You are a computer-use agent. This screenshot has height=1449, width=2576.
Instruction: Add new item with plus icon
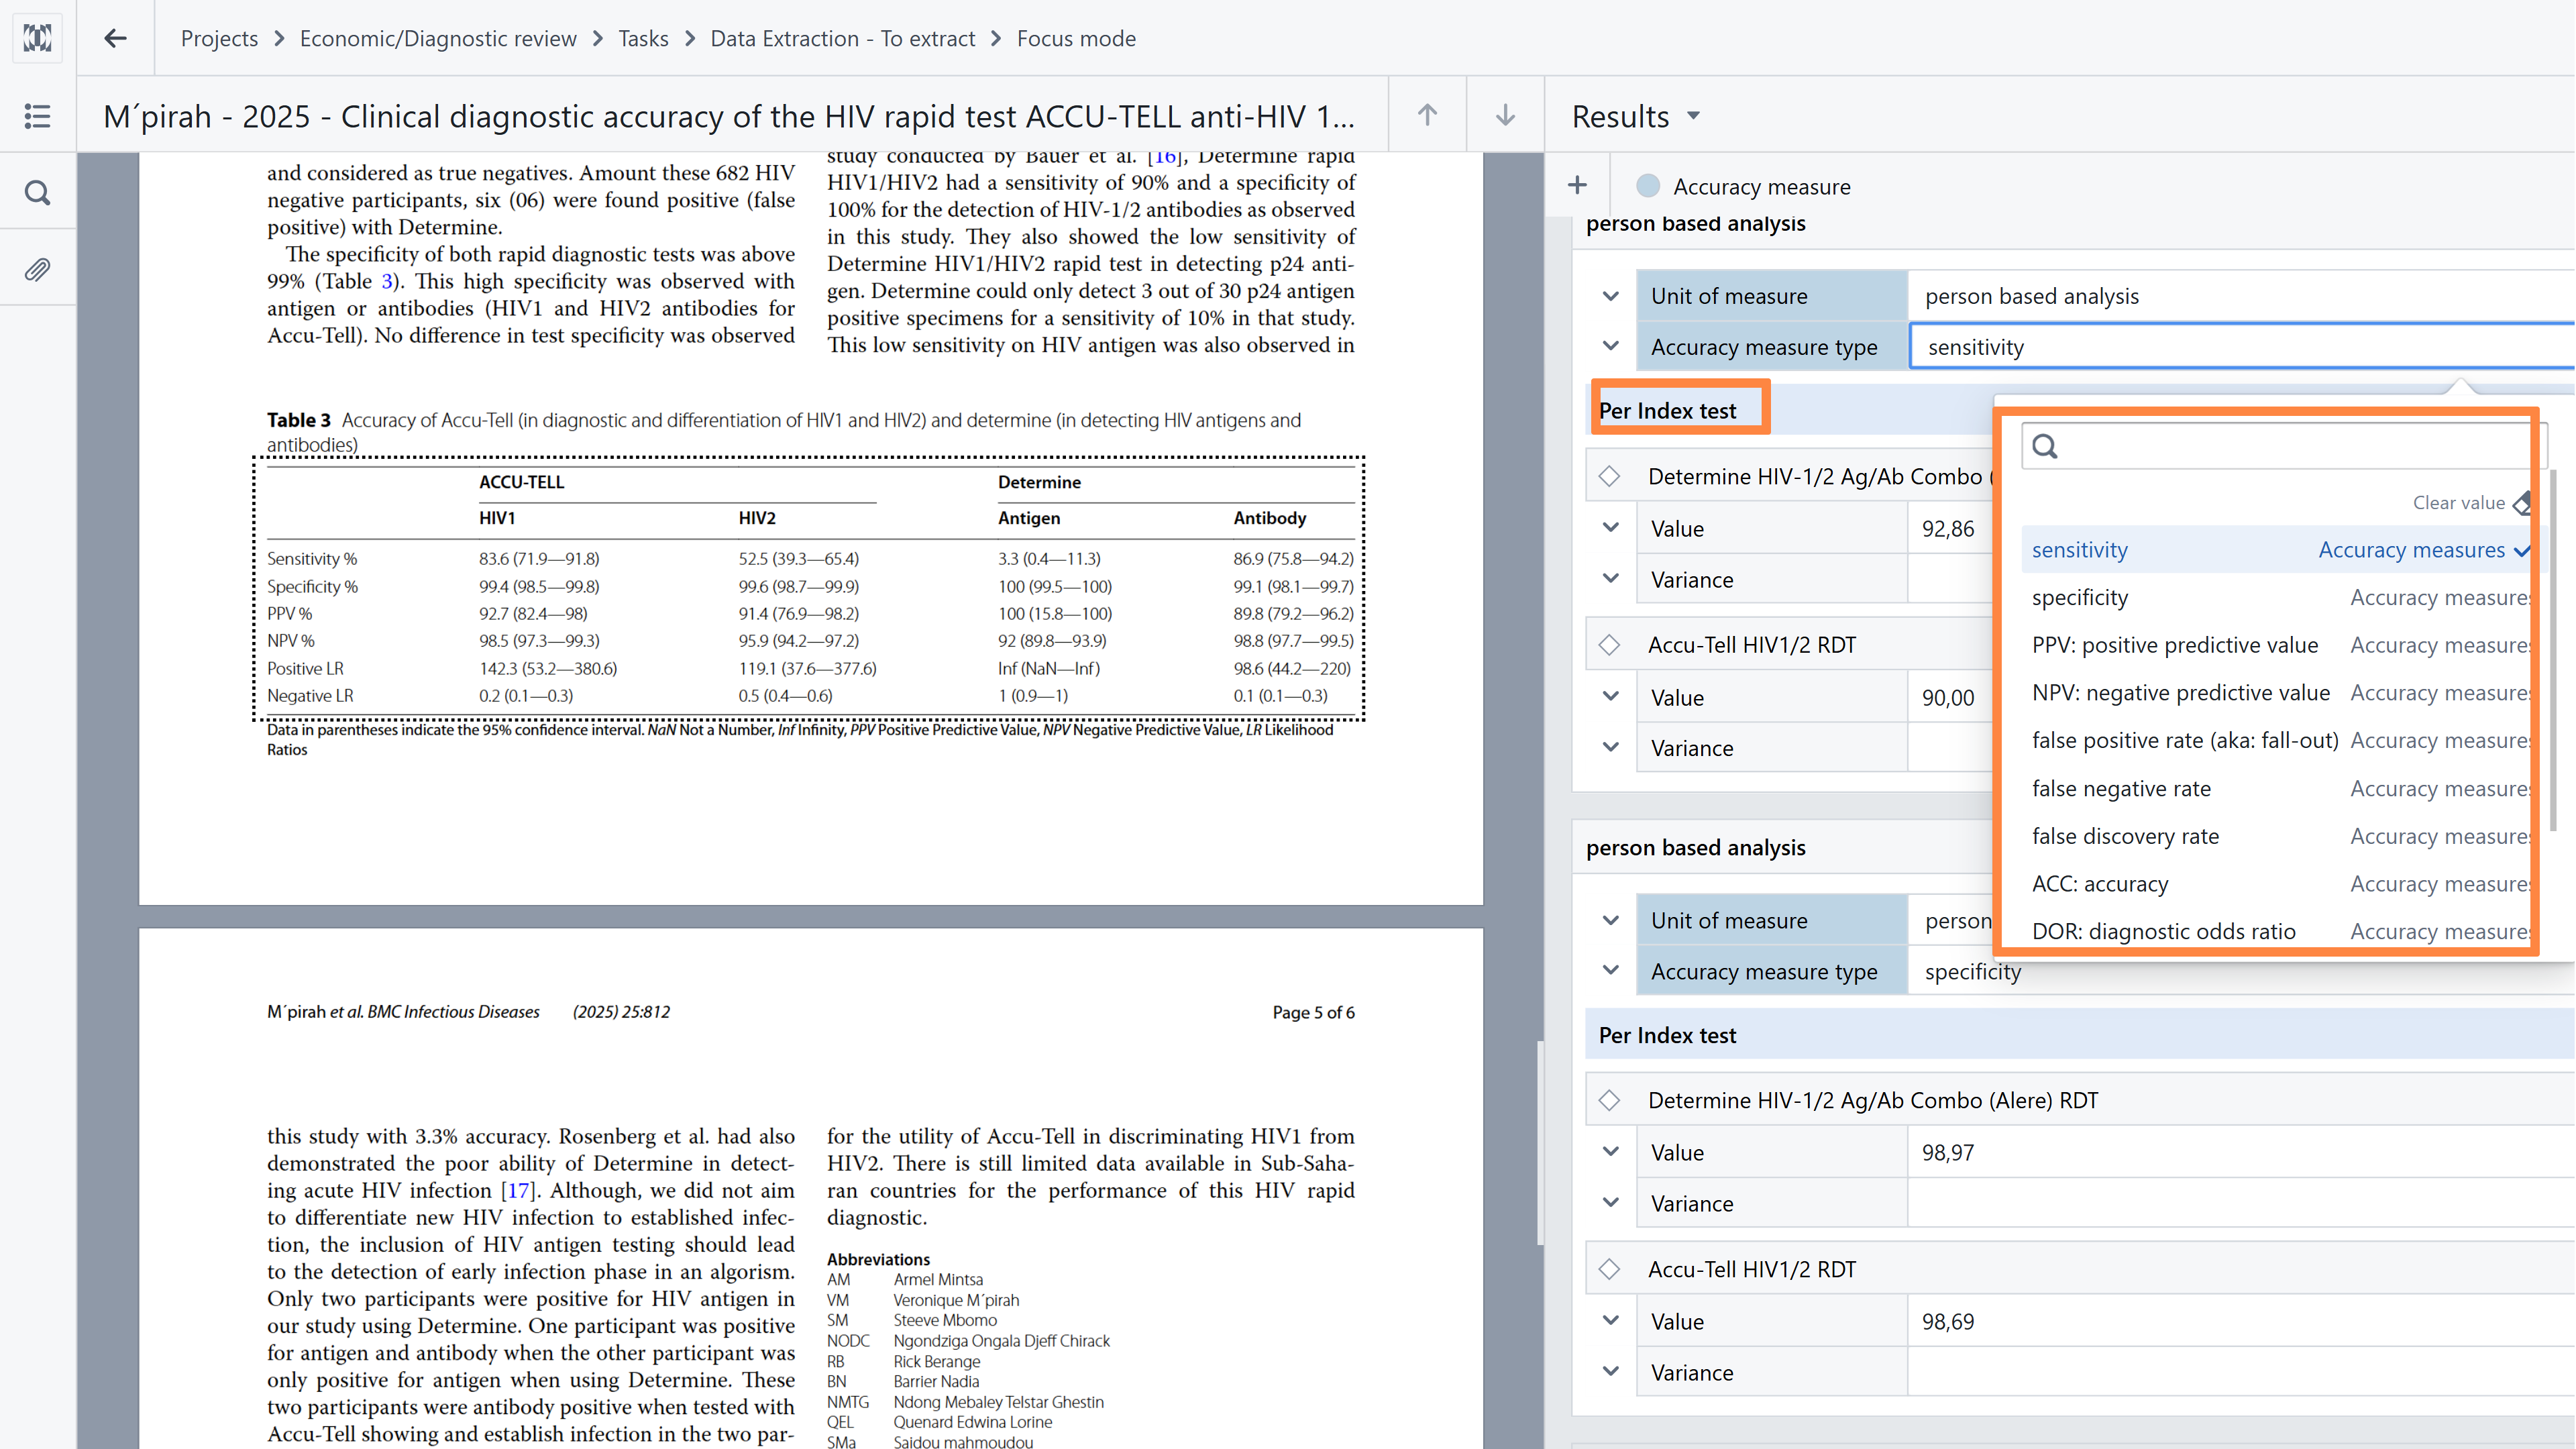(x=1577, y=185)
